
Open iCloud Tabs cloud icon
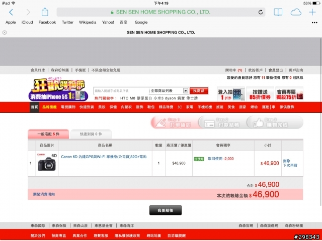click(x=296, y=12)
